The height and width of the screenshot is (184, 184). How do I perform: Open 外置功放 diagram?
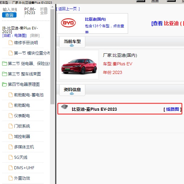tap(22, 178)
